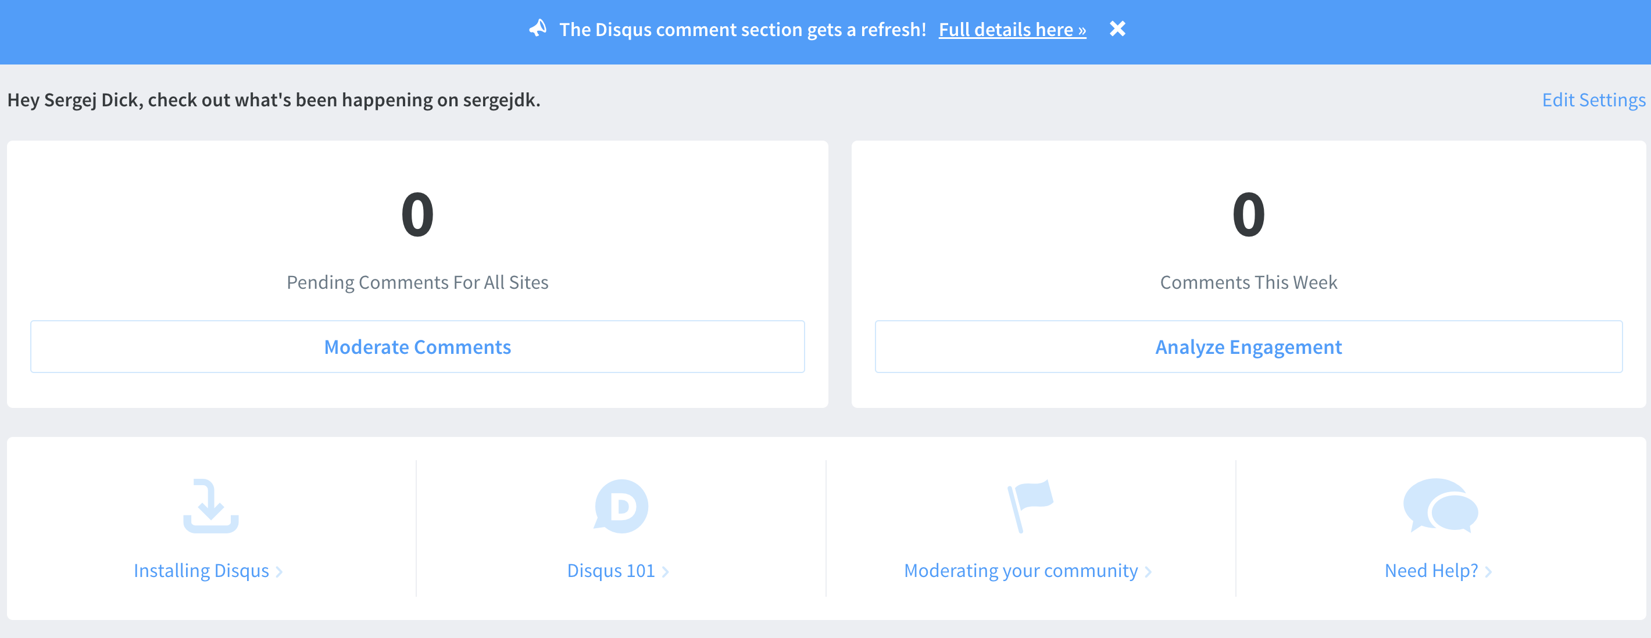Open Edit Settings
Image resolution: width=1651 pixels, height=638 pixels.
1593,100
